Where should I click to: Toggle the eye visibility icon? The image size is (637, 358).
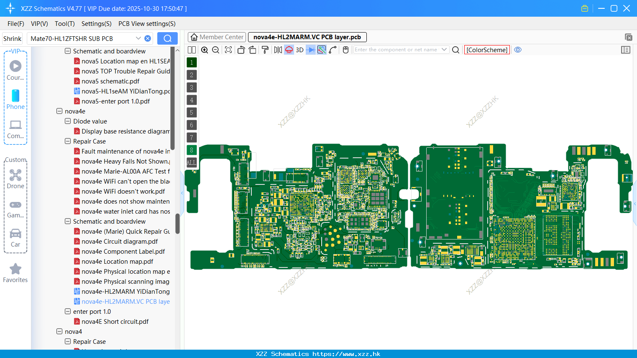click(518, 50)
